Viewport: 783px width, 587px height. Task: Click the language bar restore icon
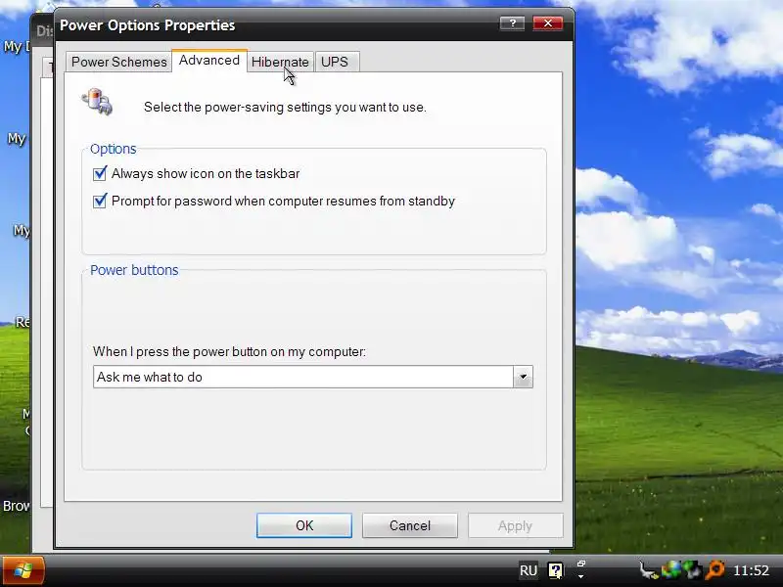pyautogui.click(x=580, y=564)
